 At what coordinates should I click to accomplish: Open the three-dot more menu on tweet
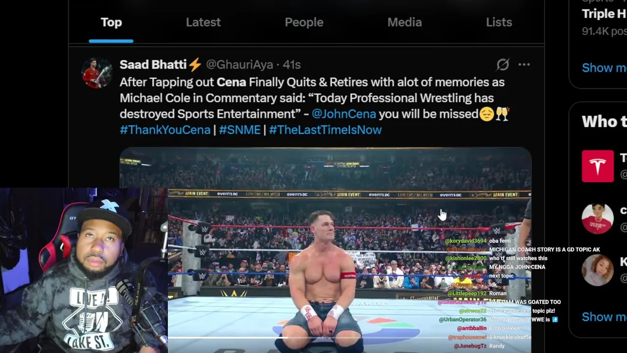(524, 64)
